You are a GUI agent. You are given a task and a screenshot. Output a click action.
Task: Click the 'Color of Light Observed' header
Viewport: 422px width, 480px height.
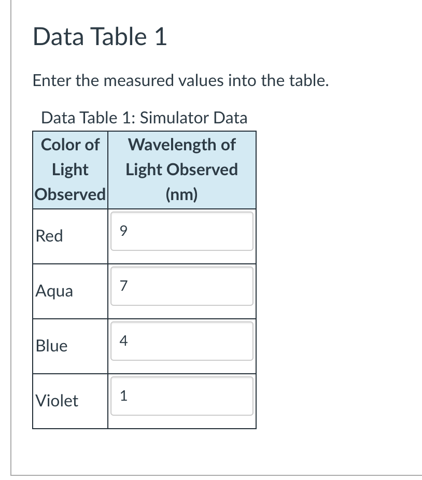(70, 170)
